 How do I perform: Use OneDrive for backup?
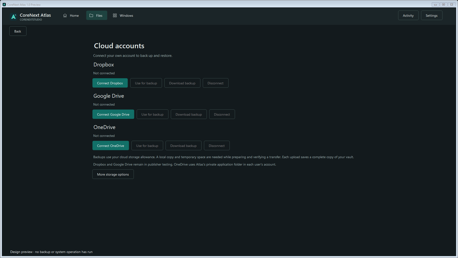147,146
